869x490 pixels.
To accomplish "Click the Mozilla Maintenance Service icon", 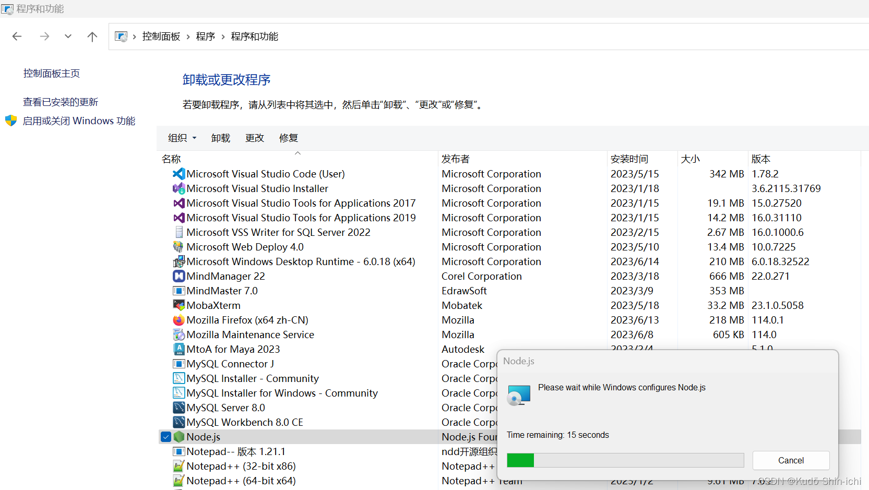I will pyautogui.click(x=179, y=334).
